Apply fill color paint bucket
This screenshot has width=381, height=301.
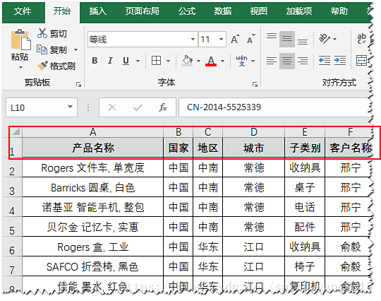point(187,60)
